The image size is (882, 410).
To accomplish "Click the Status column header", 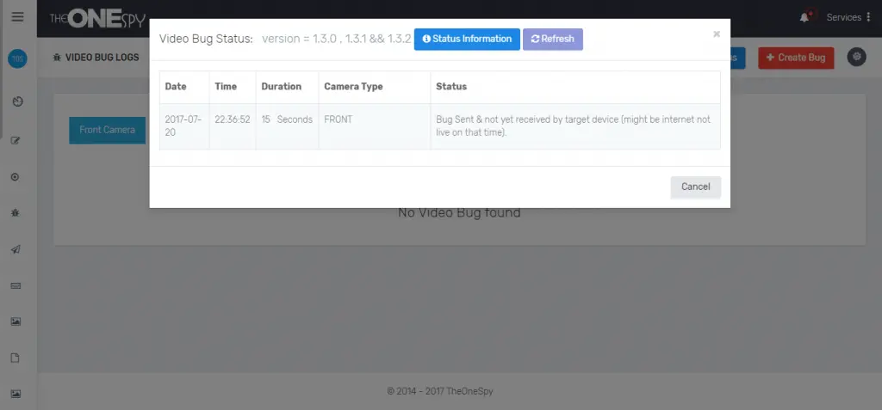I will coord(451,87).
